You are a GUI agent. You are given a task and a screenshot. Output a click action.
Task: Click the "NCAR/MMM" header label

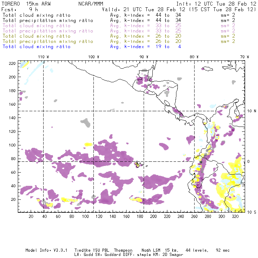pos(91,4)
